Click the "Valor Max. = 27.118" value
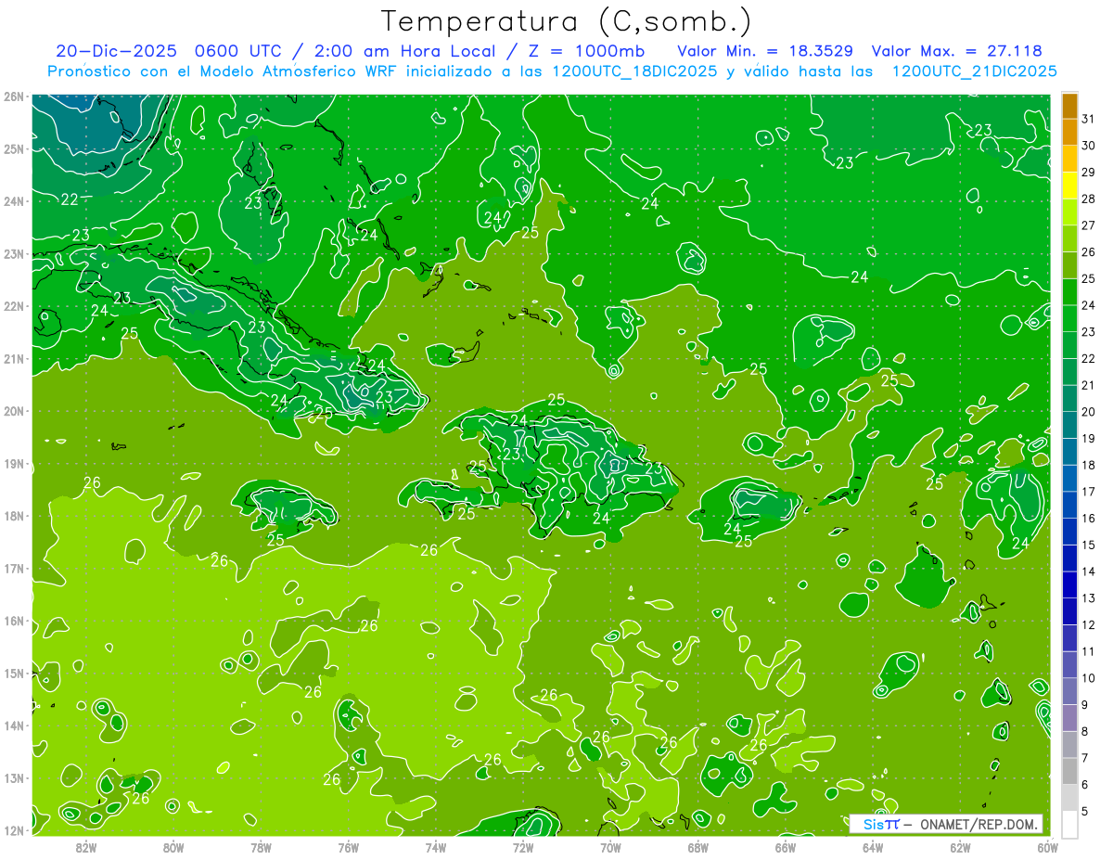 957,51
